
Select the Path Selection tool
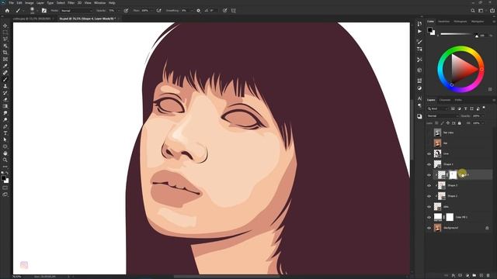(5, 139)
